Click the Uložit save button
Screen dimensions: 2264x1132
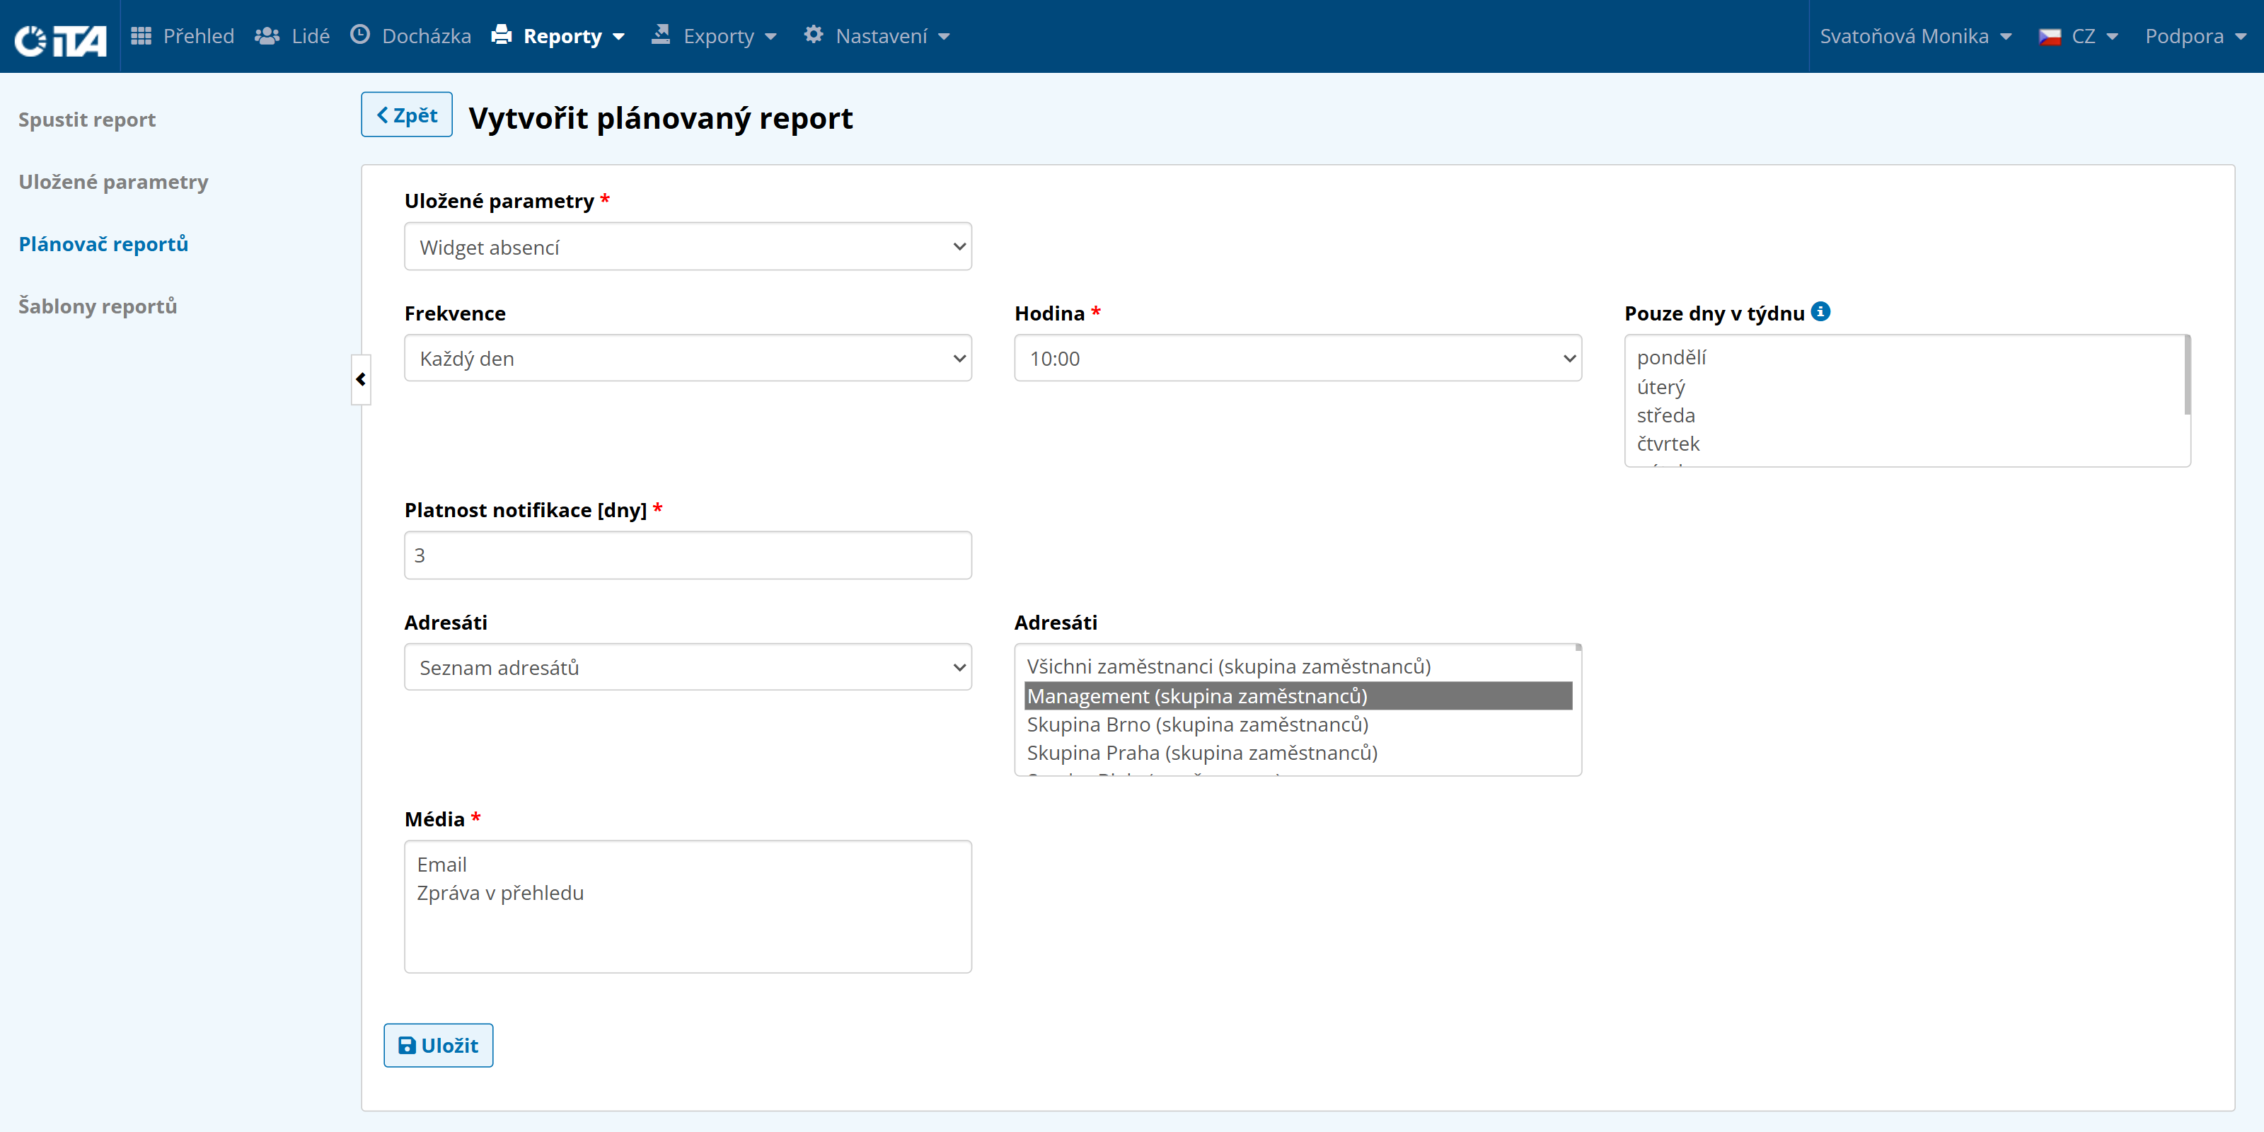point(439,1045)
